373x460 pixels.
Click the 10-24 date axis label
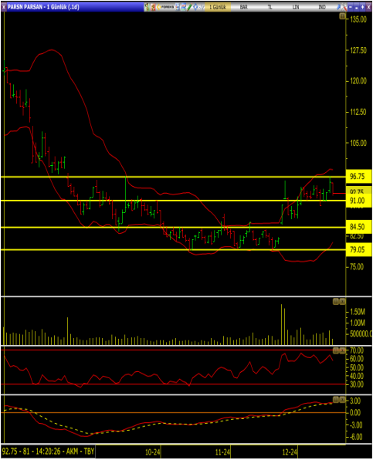[x=153, y=452]
